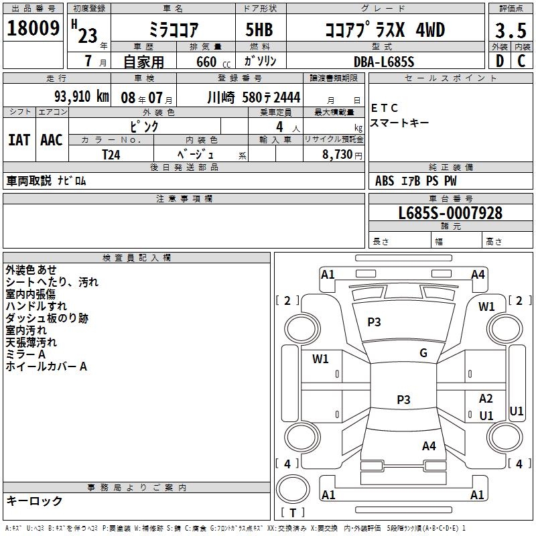
Task: Select the color number T24
Action: pos(111,154)
